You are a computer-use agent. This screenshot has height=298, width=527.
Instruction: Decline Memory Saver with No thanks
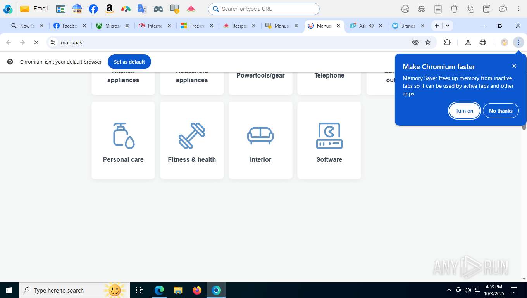[x=501, y=111]
